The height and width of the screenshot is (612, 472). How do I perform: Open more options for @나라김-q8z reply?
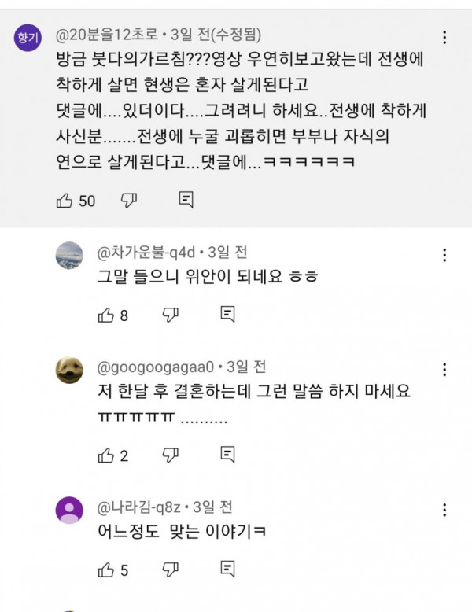tap(445, 509)
